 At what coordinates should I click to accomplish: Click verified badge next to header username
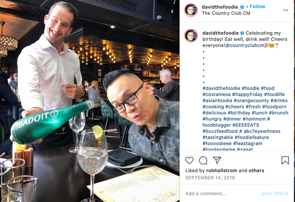(242, 7)
